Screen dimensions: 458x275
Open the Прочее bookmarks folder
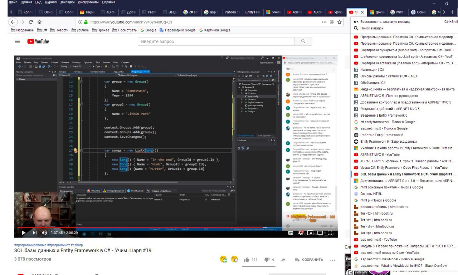(x=100, y=30)
